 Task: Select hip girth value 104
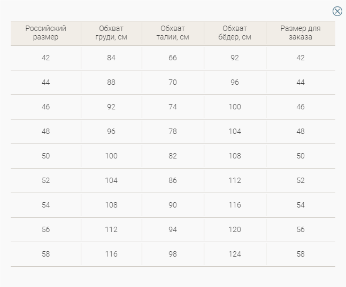235,131
